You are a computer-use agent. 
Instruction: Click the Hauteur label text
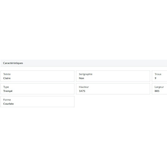pyautogui.click(x=84, y=87)
